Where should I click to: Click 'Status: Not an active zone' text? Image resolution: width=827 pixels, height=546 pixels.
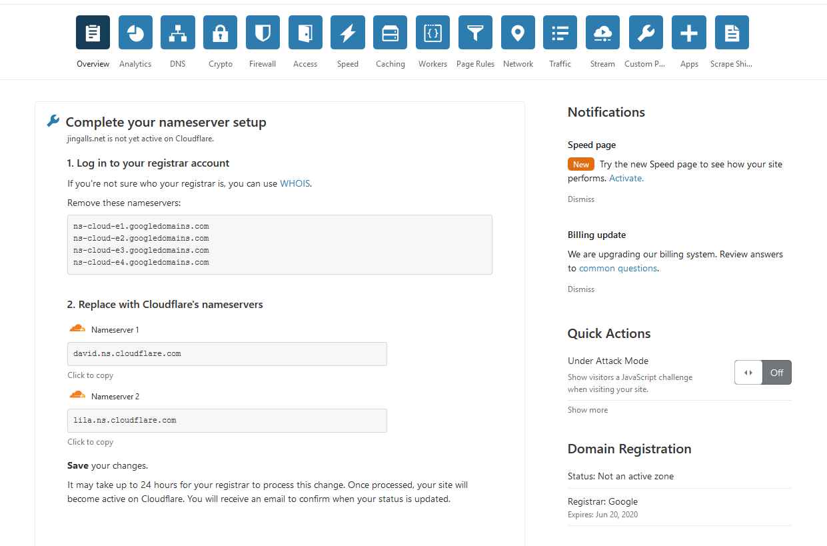pyautogui.click(x=620, y=476)
